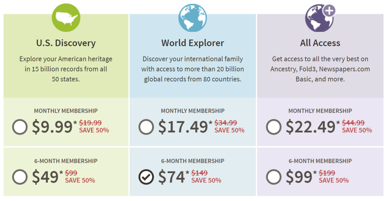Click the purple globe All Access icon

pos(319,18)
